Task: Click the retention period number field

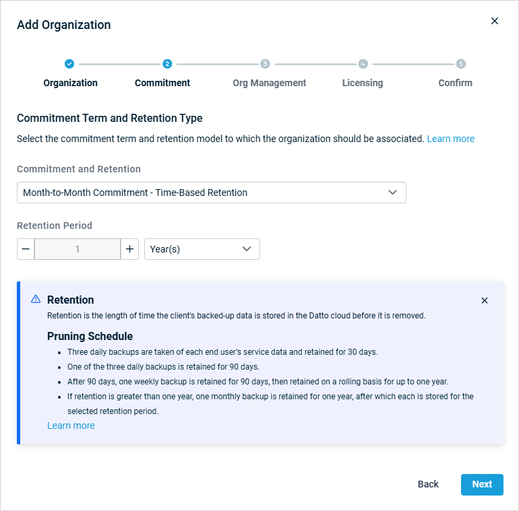Action: (x=78, y=249)
